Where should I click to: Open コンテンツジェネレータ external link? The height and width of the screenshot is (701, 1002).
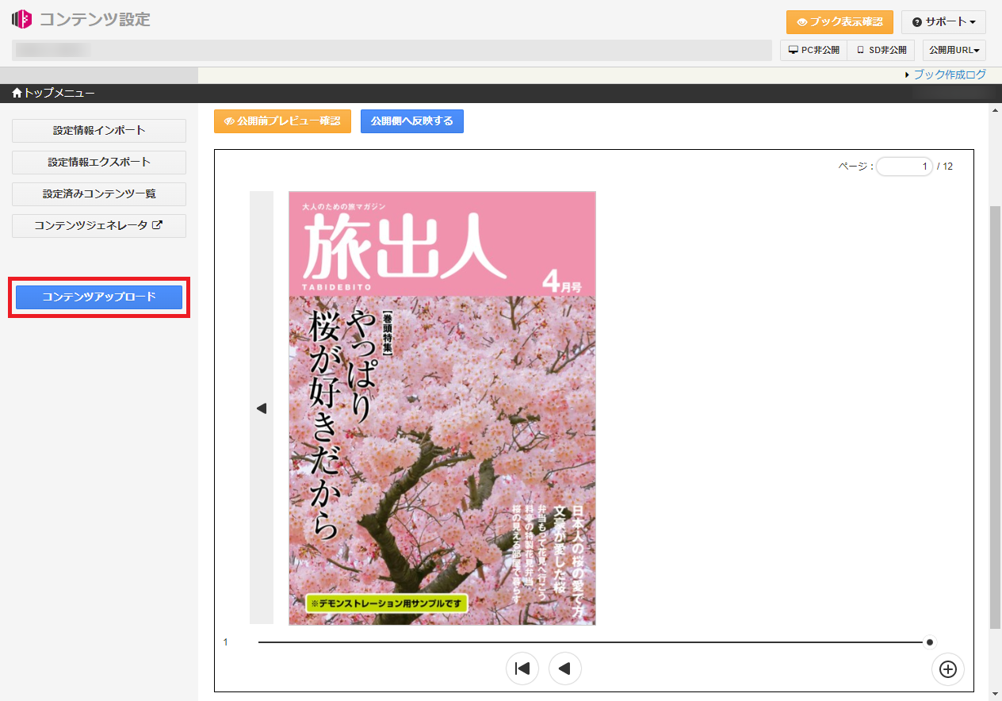(99, 225)
